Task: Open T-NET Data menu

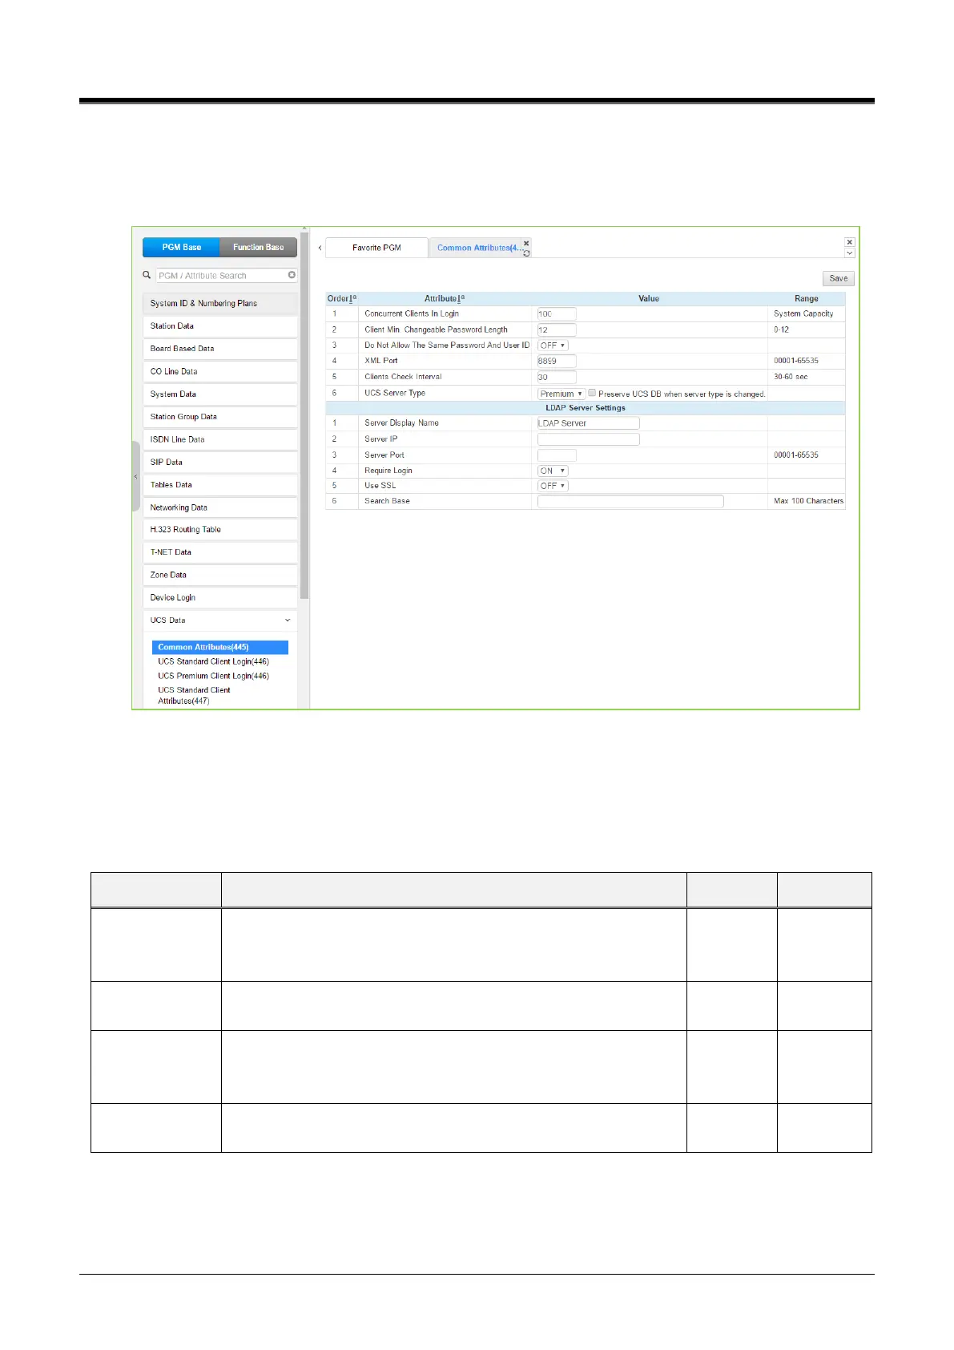Action: point(219,552)
